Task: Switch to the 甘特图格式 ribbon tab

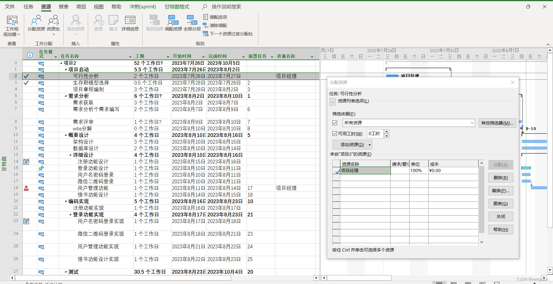Action: tap(177, 7)
